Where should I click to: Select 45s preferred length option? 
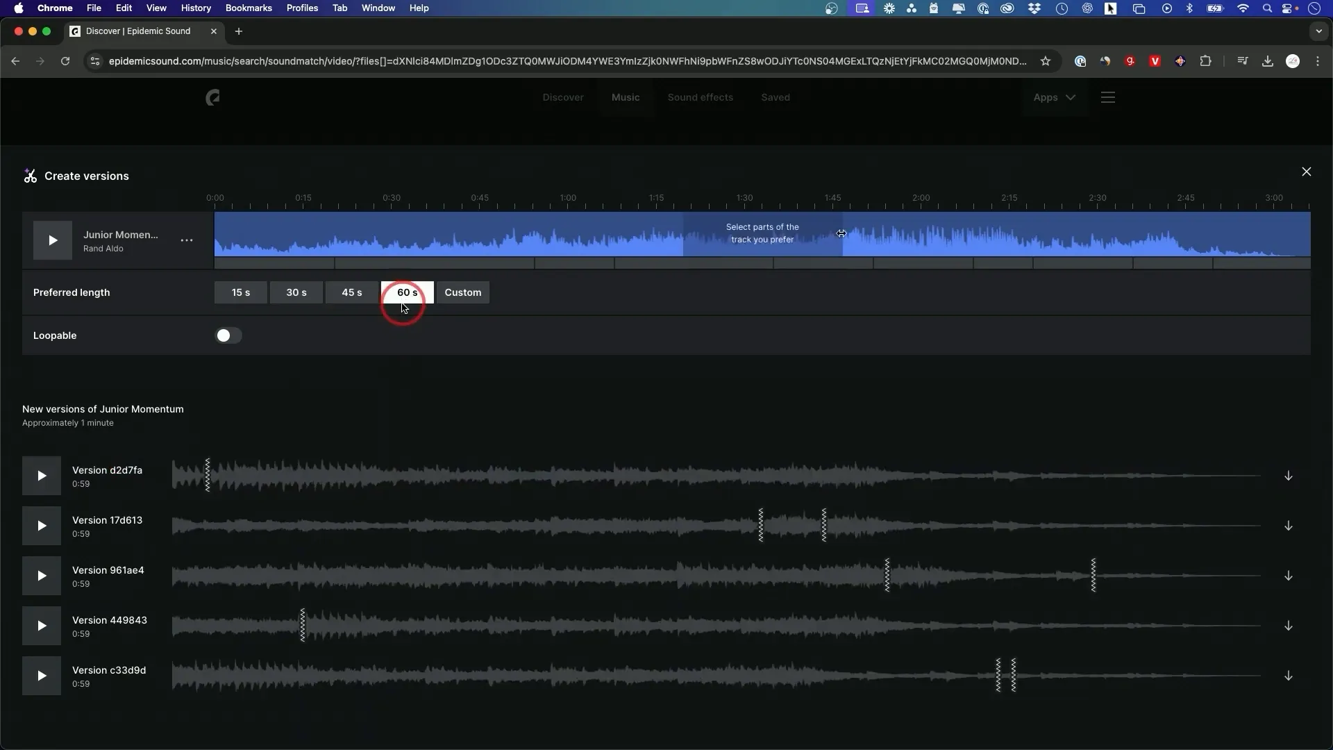351,292
